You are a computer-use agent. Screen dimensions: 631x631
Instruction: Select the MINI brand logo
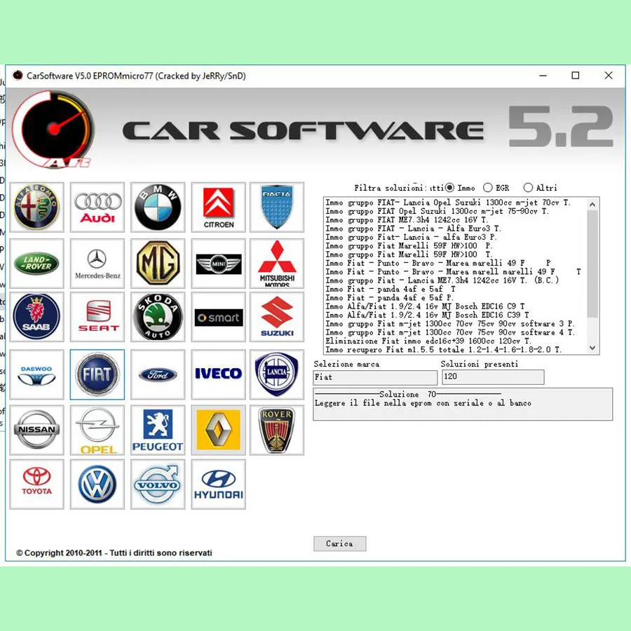[219, 264]
